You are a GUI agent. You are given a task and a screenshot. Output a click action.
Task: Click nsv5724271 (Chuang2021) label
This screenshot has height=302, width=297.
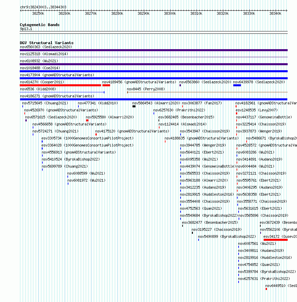click(55, 131)
